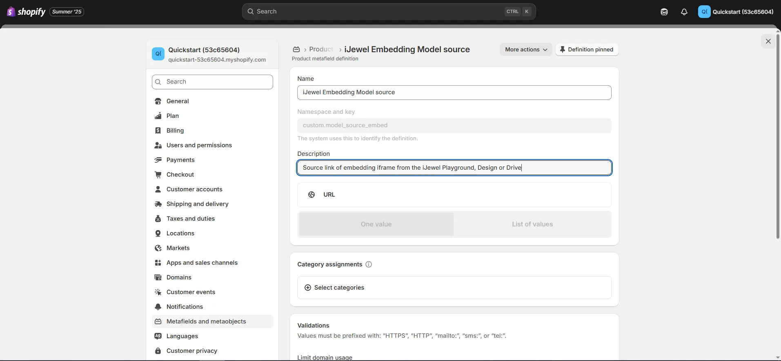This screenshot has width=781, height=361.
Task: Open Languages settings
Action: (212, 336)
